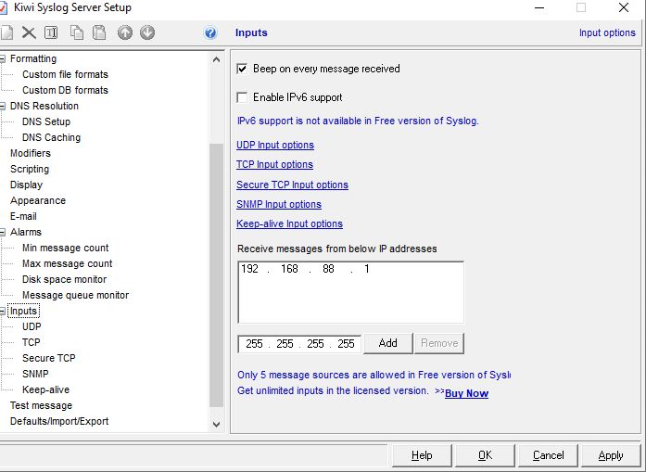Uncheck Beep on every message received

[242, 69]
